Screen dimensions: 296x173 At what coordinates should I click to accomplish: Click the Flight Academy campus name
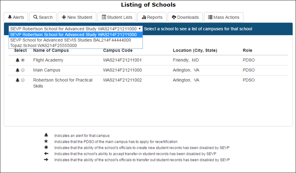coord(48,60)
